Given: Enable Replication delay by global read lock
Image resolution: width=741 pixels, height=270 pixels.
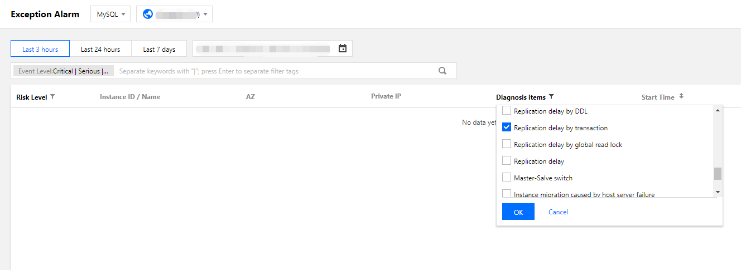Looking at the screenshot, I should click(507, 144).
